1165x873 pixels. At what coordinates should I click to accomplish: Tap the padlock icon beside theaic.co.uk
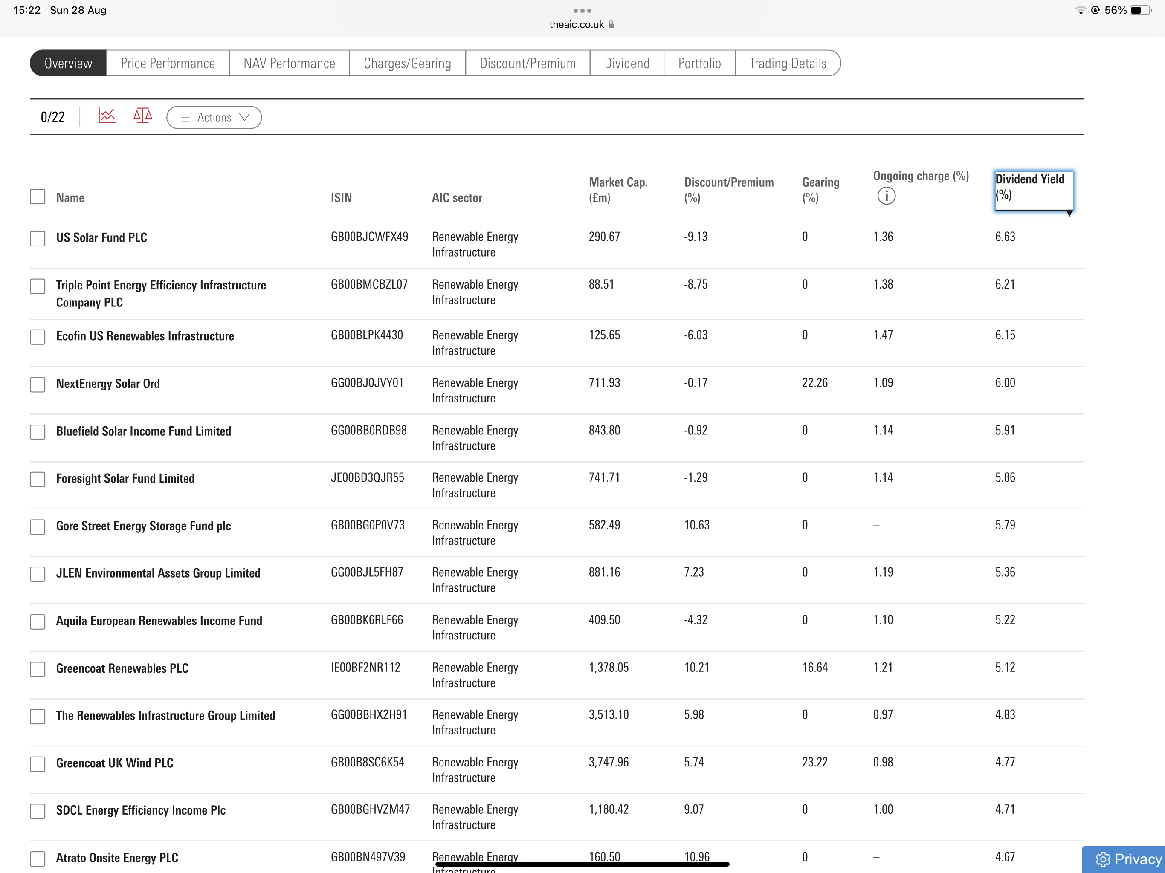(x=611, y=25)
